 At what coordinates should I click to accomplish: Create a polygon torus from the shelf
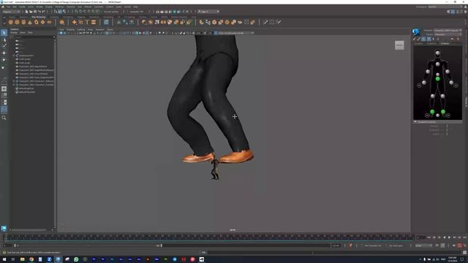[37, 22]
